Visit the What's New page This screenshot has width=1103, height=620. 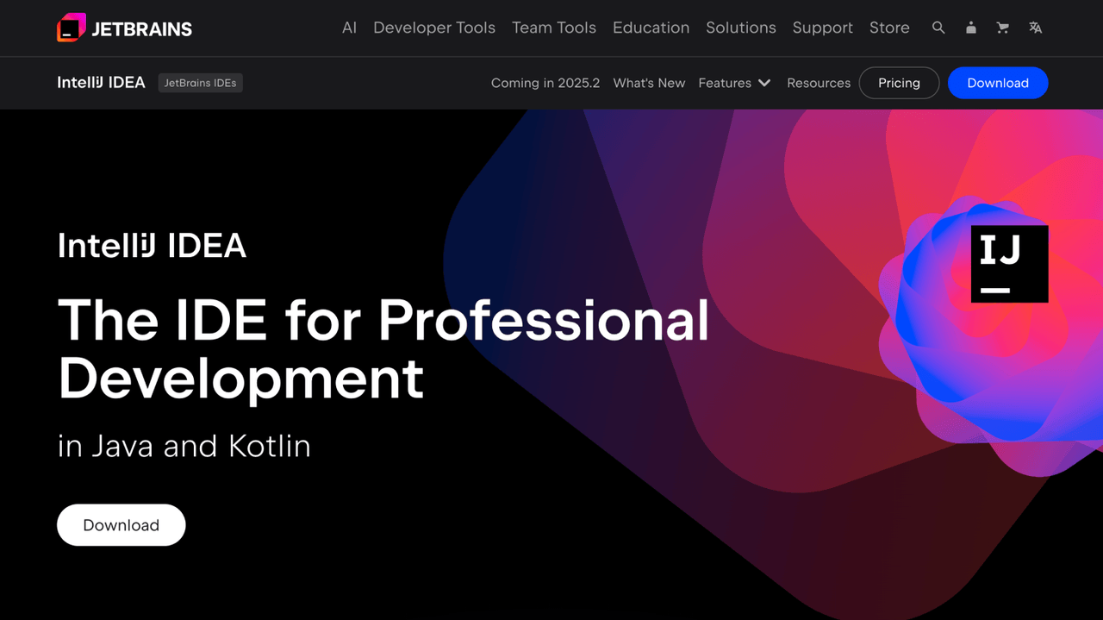click(649, 83)
